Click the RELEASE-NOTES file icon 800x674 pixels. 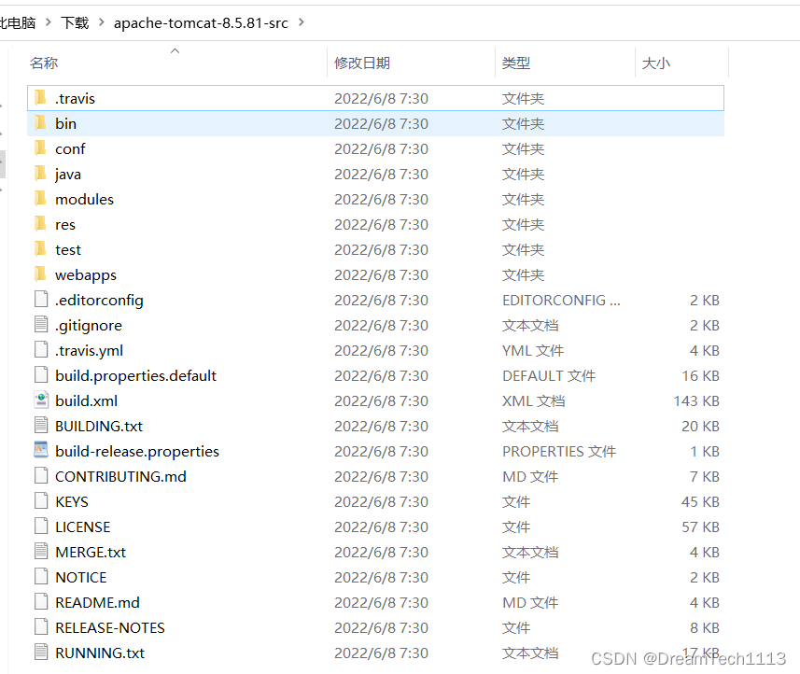click(x=41, y=627)
